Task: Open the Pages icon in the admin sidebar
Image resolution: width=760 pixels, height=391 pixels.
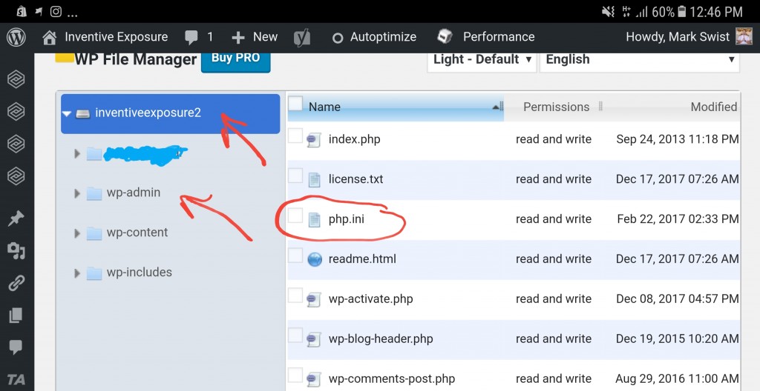Action: (x=16, y=315)
